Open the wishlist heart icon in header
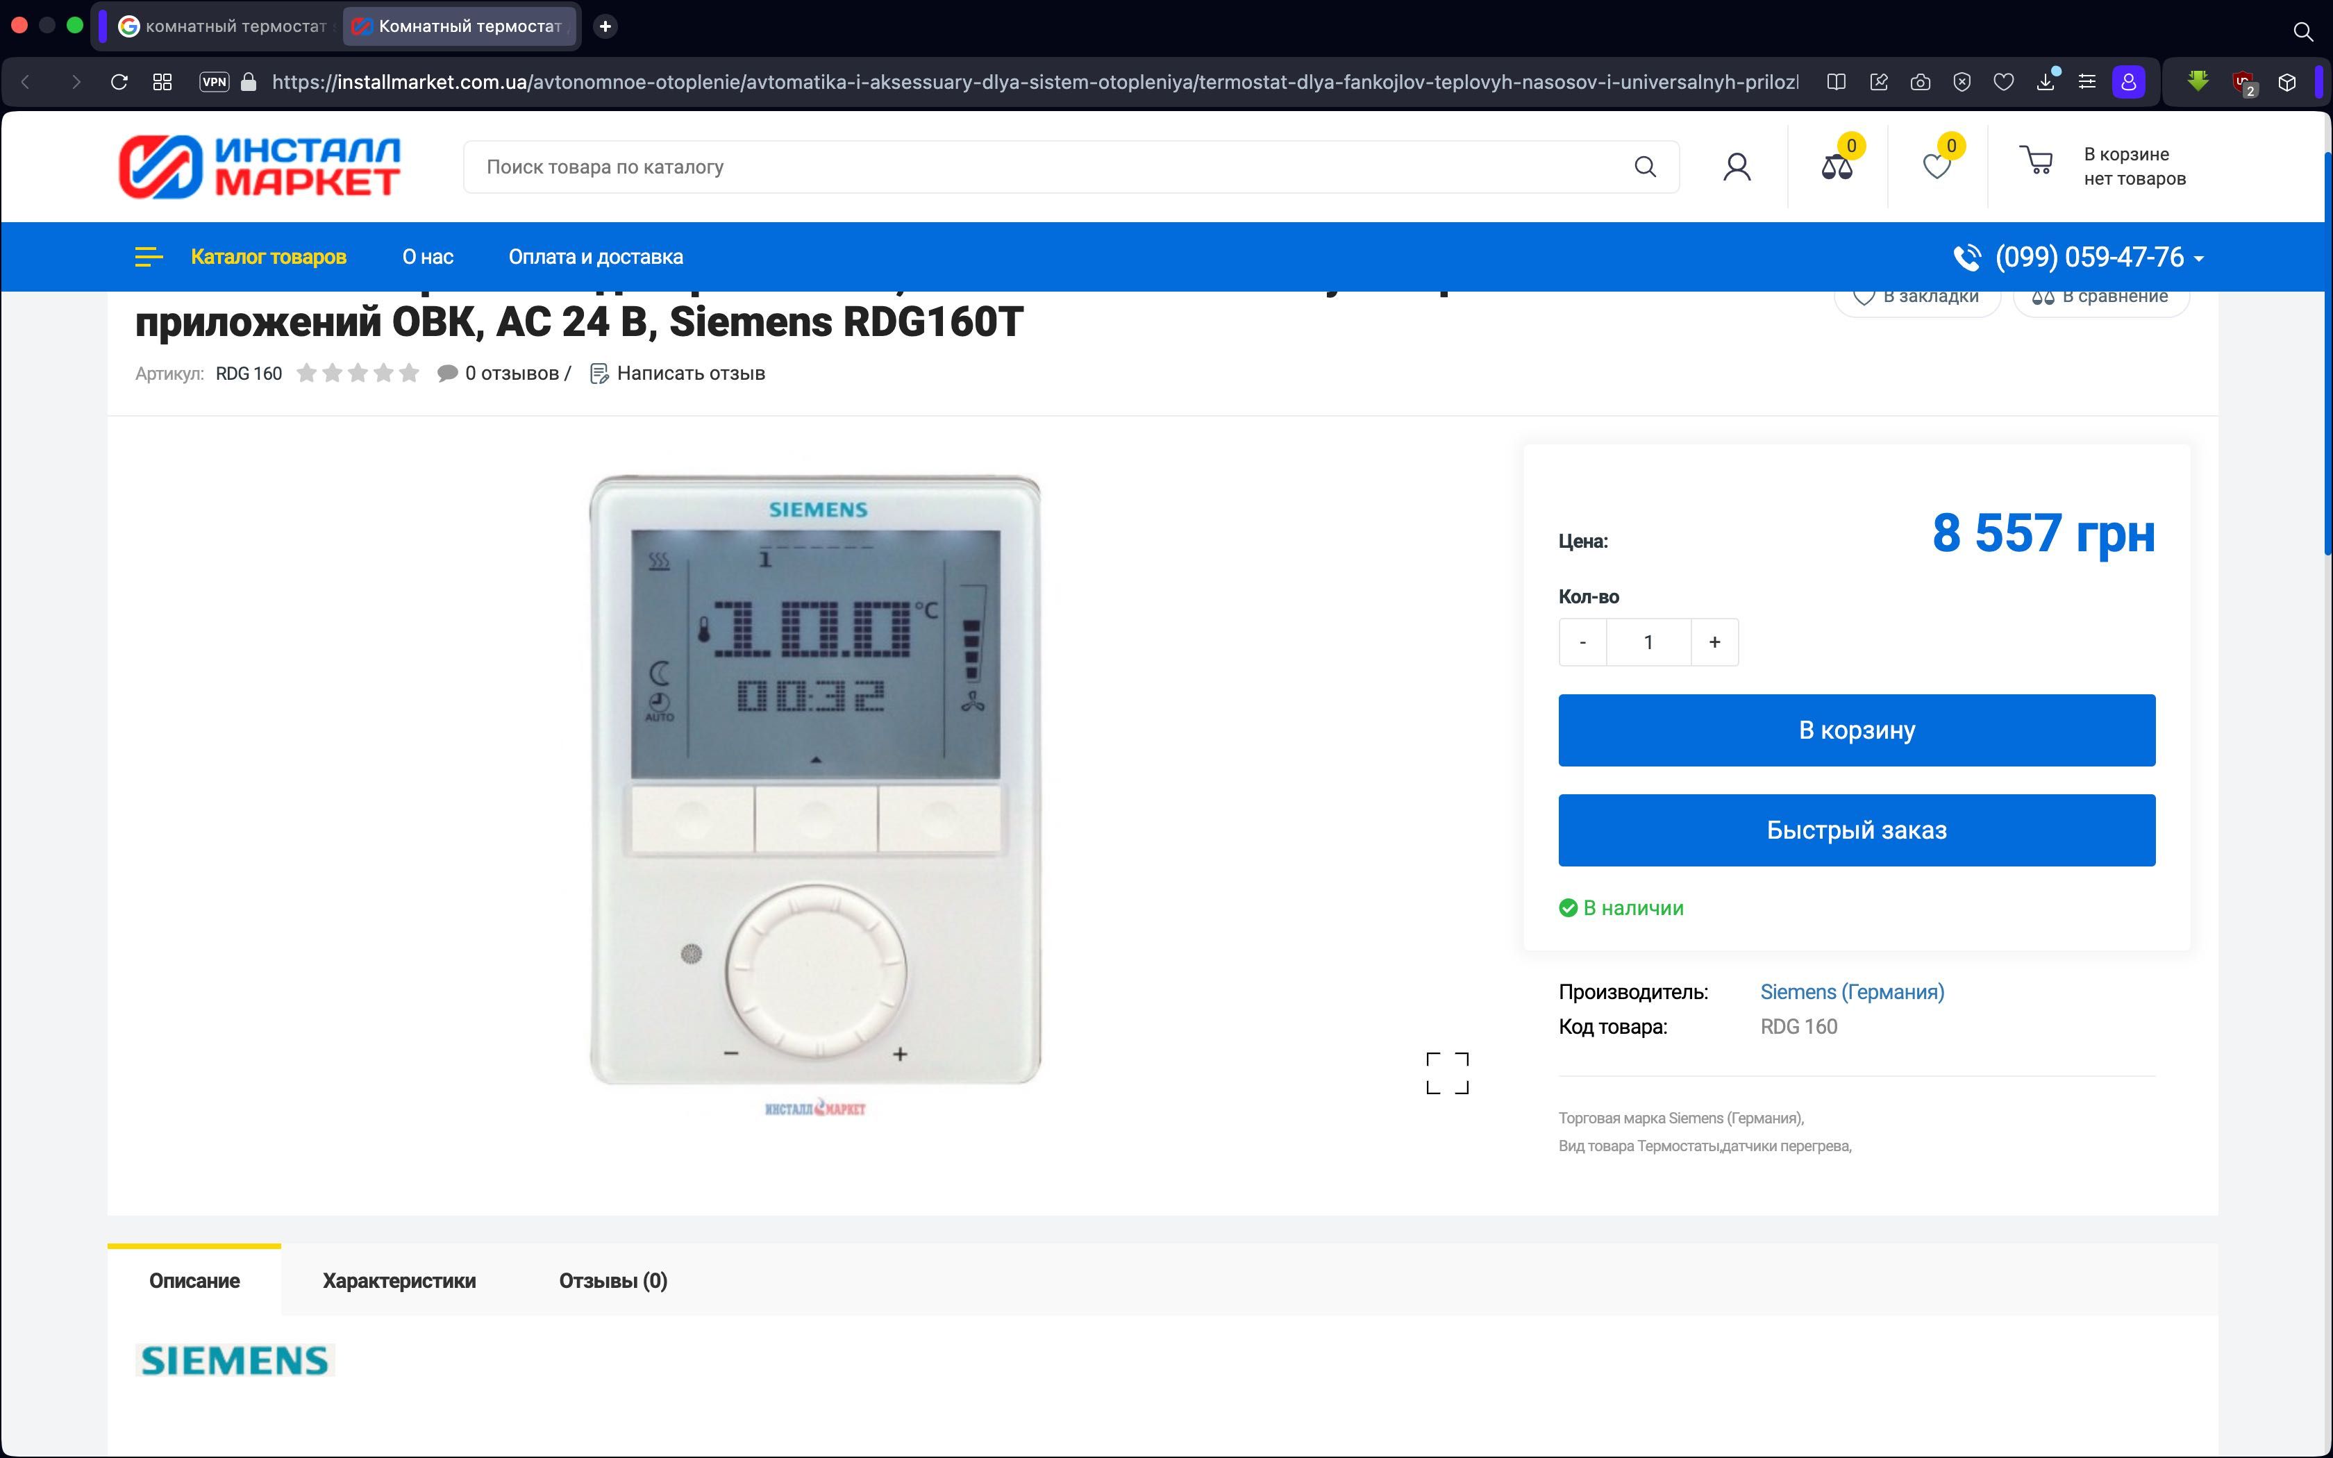2333x1458 pixels. (1937, 167)
